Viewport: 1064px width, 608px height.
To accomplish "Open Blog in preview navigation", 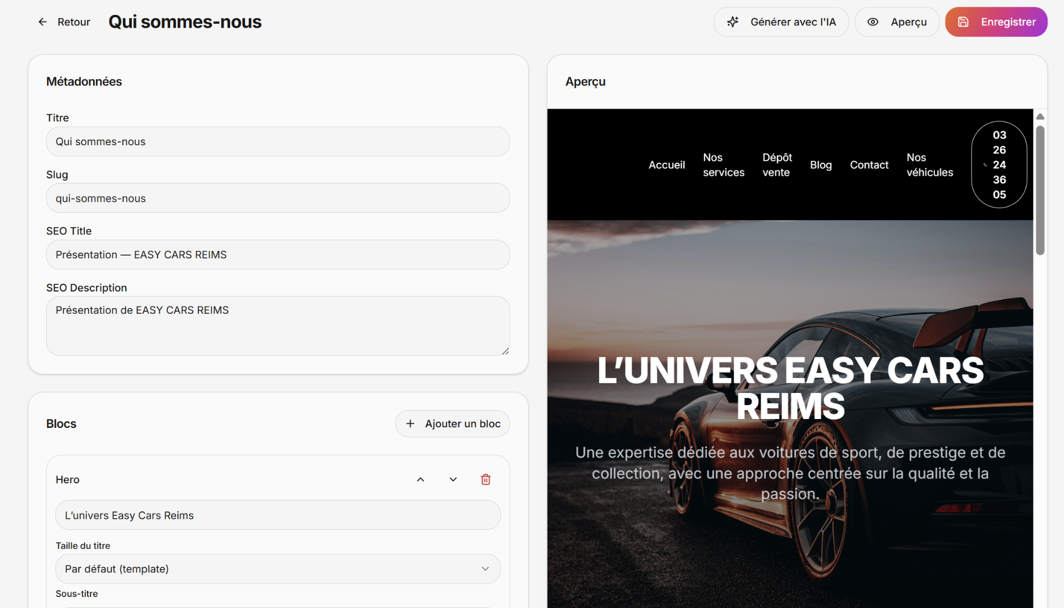I will point(821,165).
